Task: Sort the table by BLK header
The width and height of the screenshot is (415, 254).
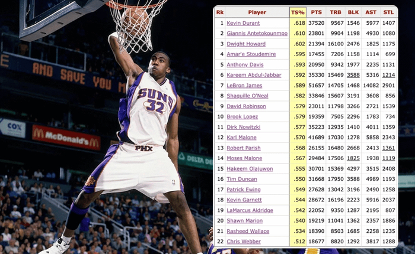Action: tap(353, 12)
